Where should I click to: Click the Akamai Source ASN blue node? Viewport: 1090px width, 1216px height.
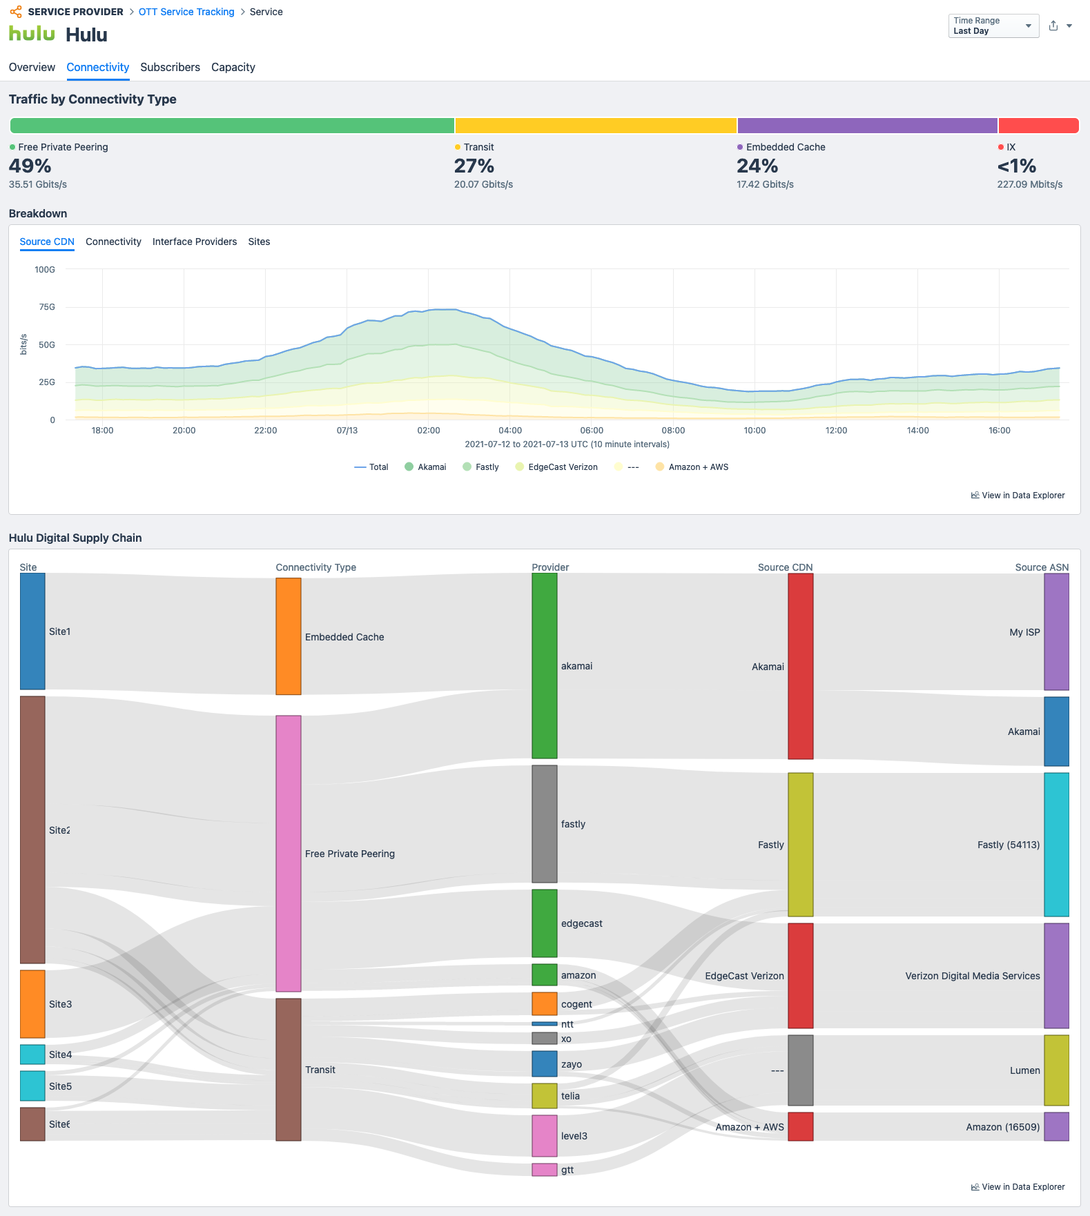click(1057, 732)
